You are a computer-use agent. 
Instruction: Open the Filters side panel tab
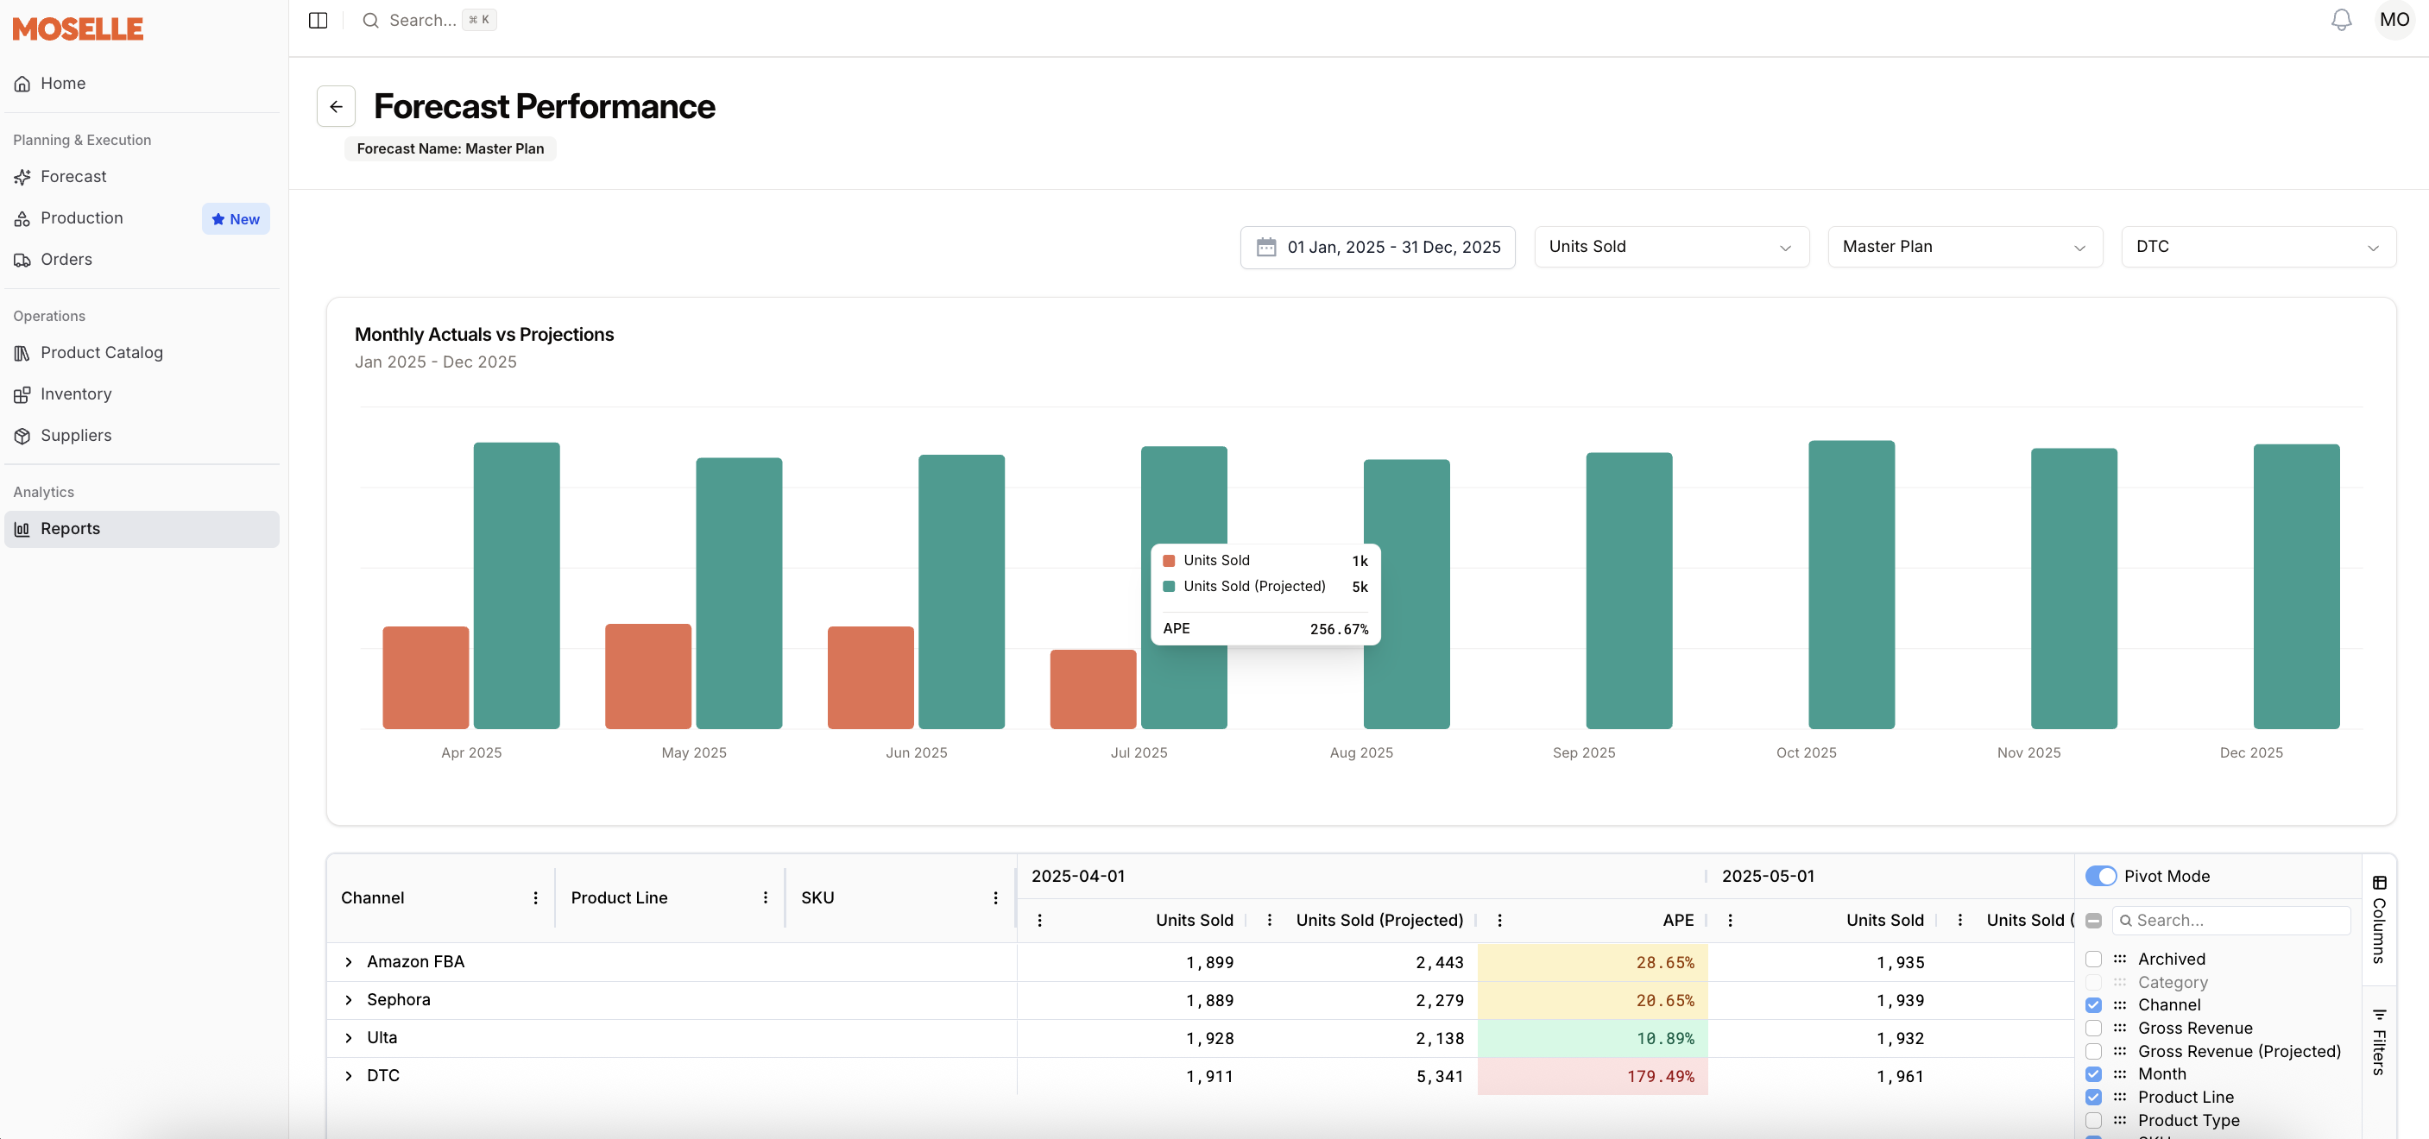2379,1041
